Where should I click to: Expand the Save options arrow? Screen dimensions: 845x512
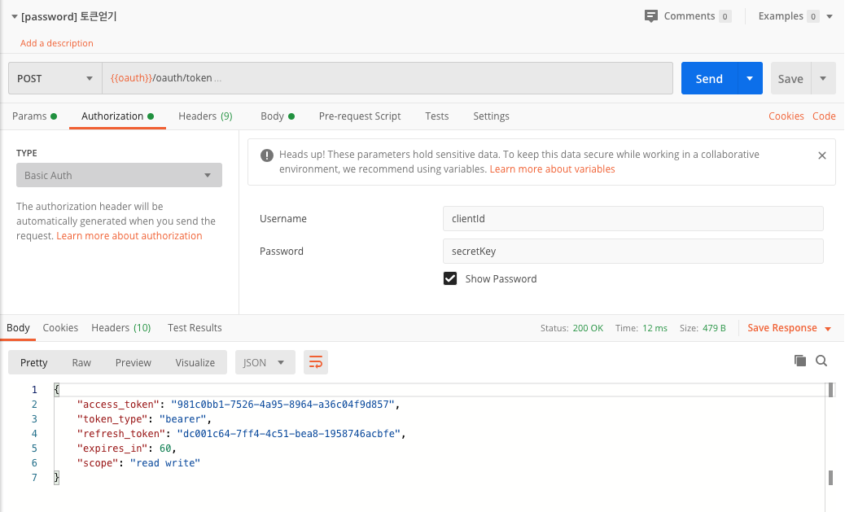pos(823,79)
